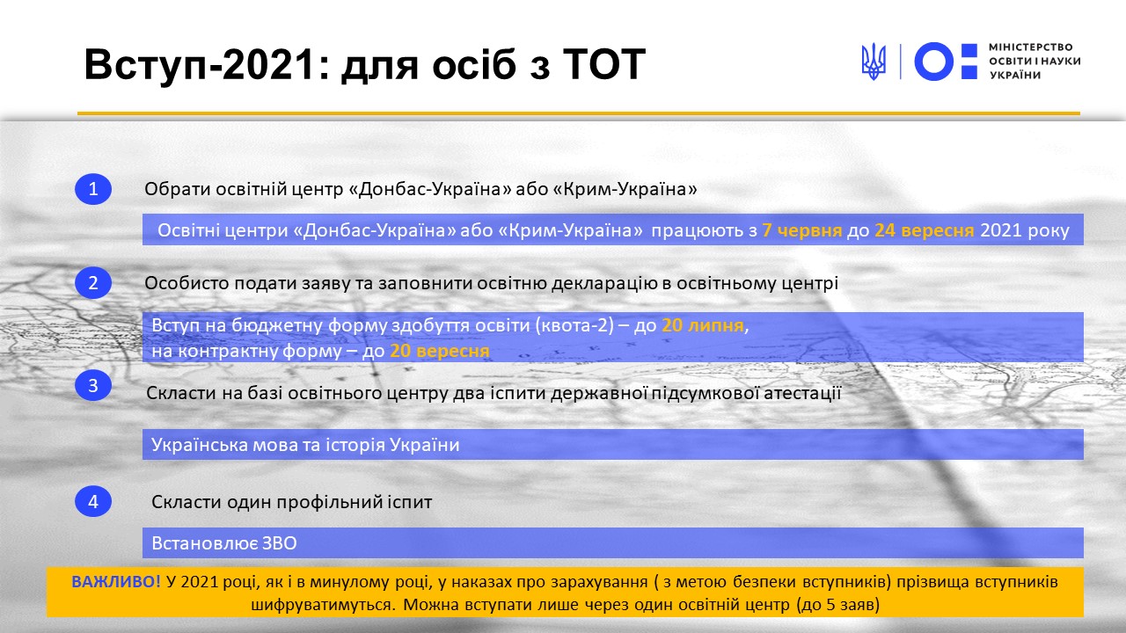
Task: Click the line 'Обрати освітній центр «Донбас-Україна» або «Крим-Україна»'
Action: pyautogui.click(x=420, y=189)
